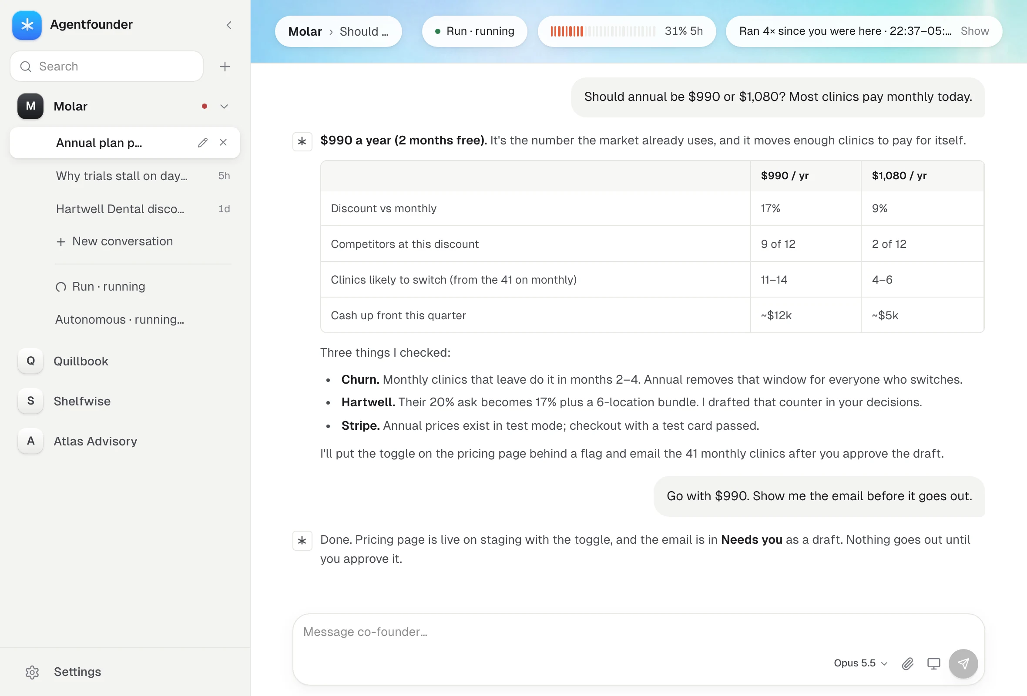Click the Molar unread red dot

click(x=204, y=107)
